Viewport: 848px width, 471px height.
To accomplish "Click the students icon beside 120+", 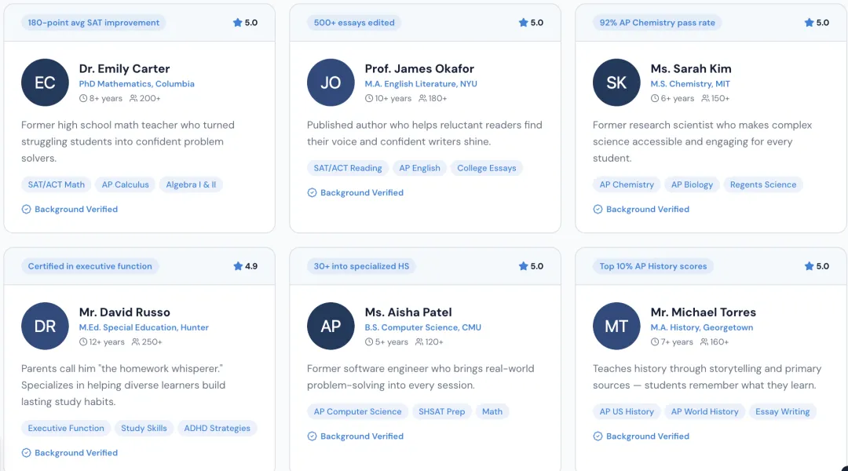I will pyautogui.click(x=419, y=341).
